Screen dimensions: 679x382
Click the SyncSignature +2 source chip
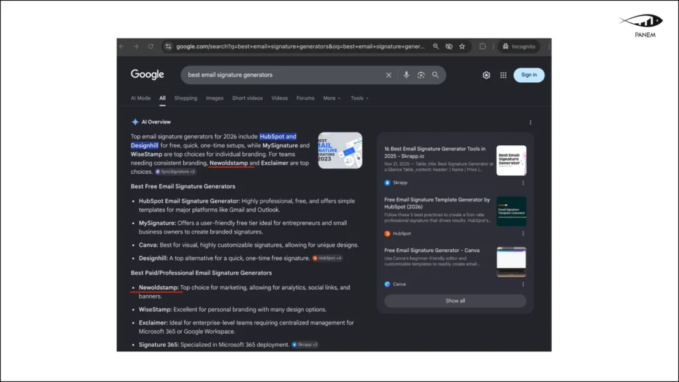point(175,172)
